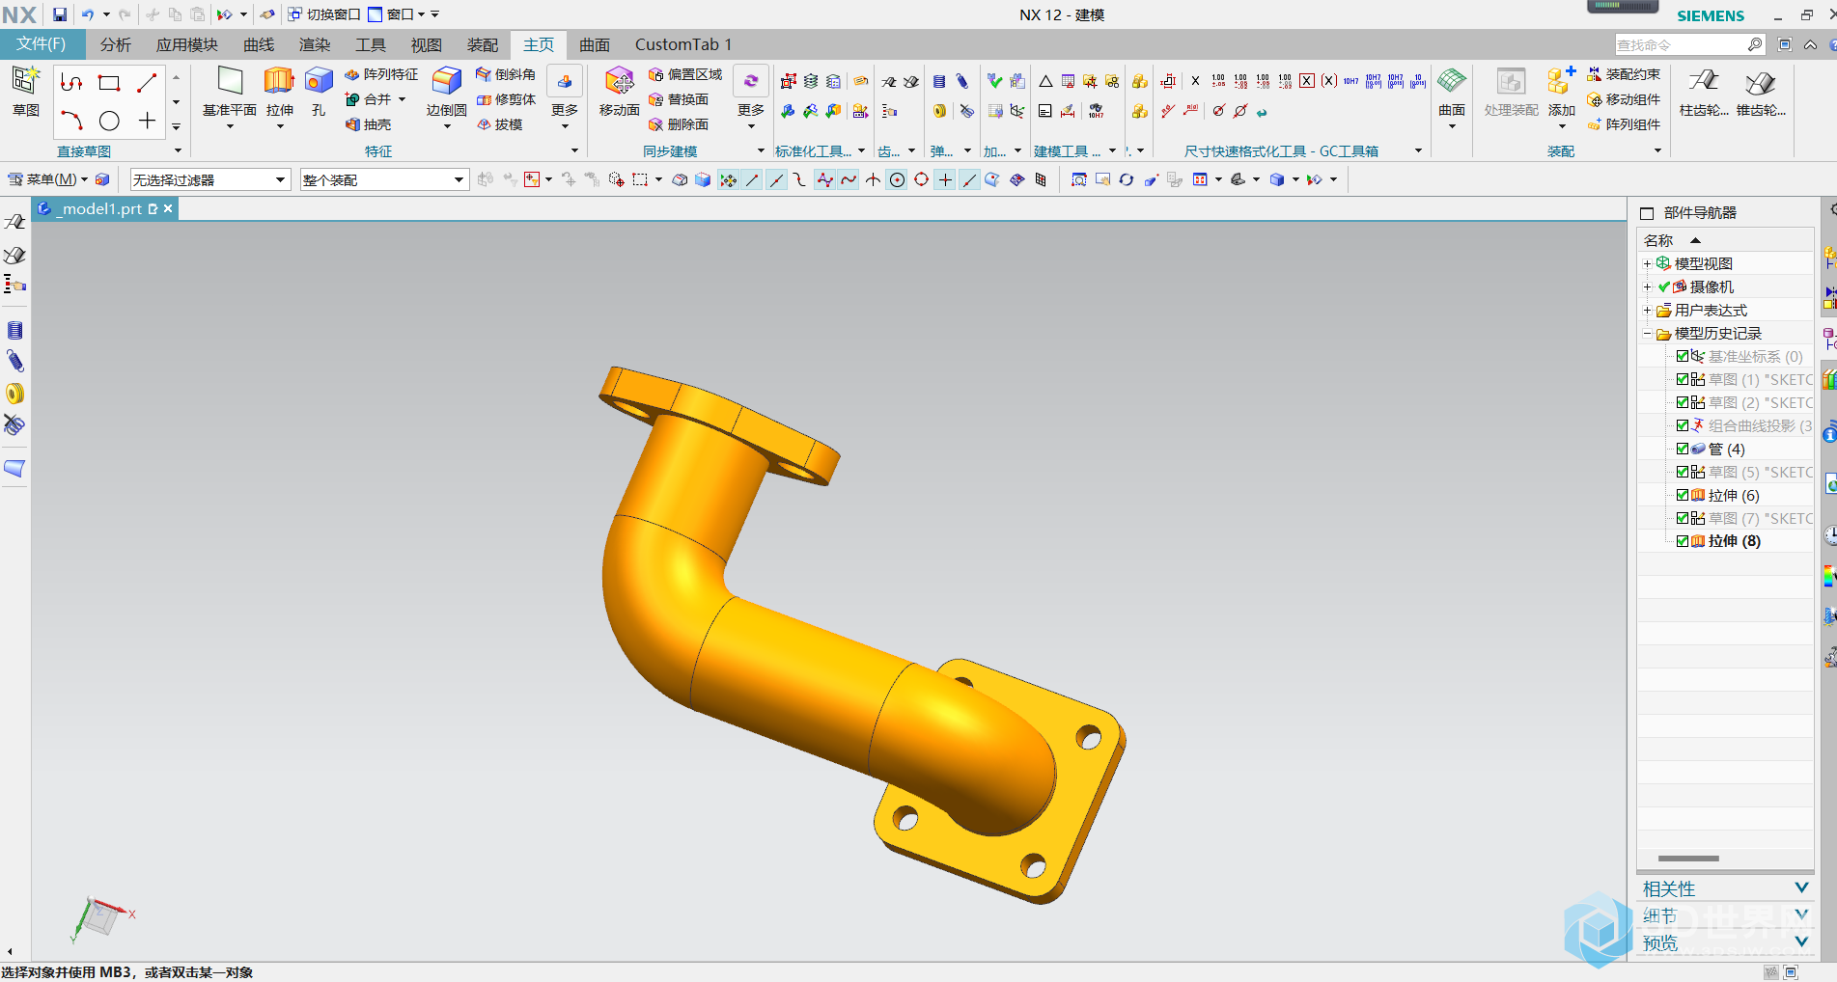Toggle checkbox for 草图 (5) SKETCH
1837x982 pixels.
pos(1683,472)
